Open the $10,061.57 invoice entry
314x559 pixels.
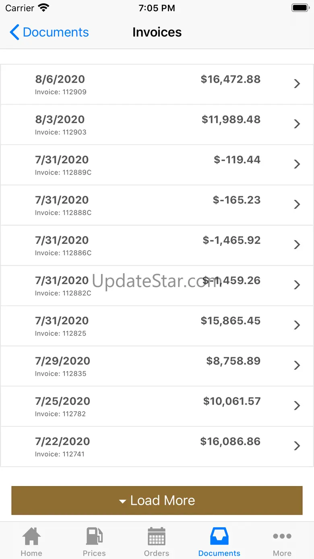point(157,406)
